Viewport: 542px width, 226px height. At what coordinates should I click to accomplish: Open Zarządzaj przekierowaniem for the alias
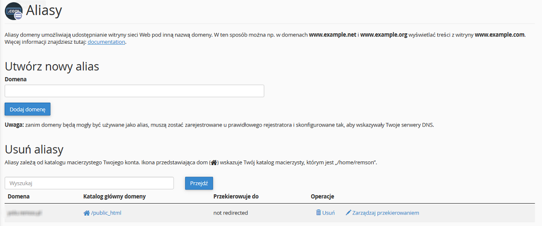pyautogui.click(x=386, y=213)
